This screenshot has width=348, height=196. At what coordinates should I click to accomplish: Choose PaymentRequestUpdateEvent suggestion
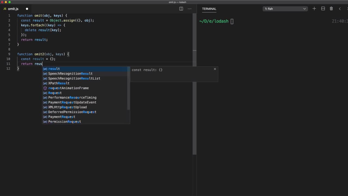(72, 102)
